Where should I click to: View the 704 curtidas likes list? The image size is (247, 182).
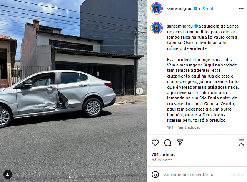tap(163, 154)
